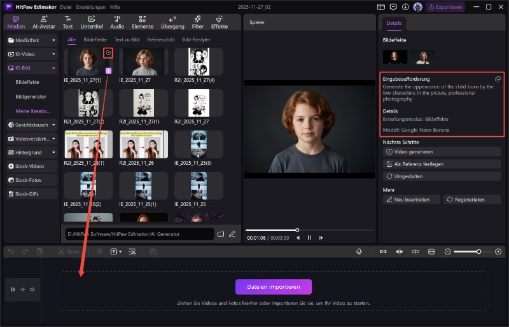This screenshot has width=509, height=327.
Task: Click the microphone voiceover icon
Action: 359,252
